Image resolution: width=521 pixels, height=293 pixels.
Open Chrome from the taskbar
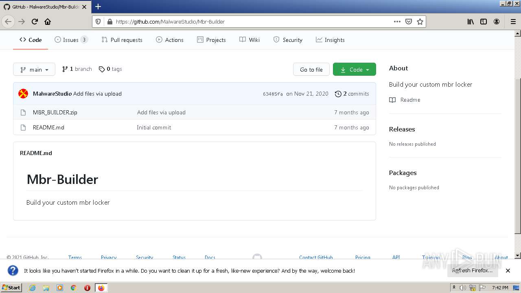point(74,288)
